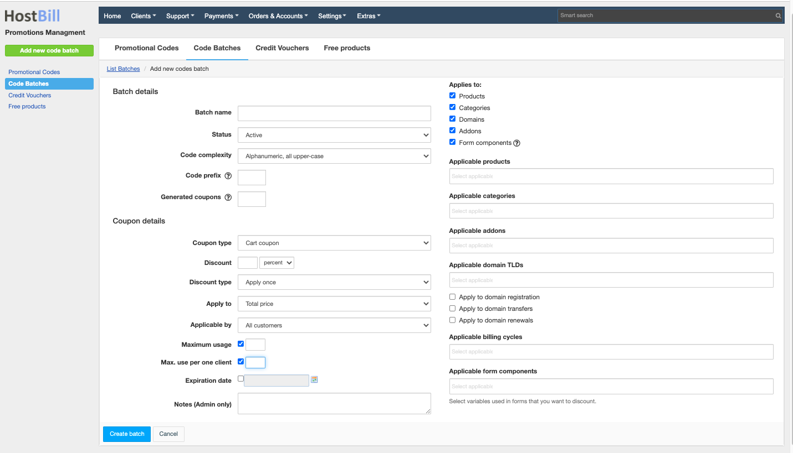Switch to the Credit Vouchers tab
793x453 pixels.
pos(282,48)
